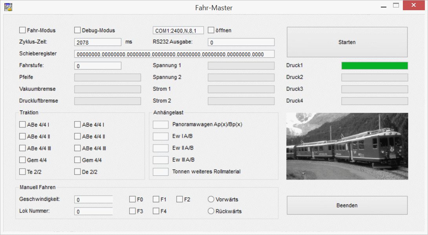Enable the F1 function checkbox
428x235 pixels.
pyautogui.click(x=156, y=199)
